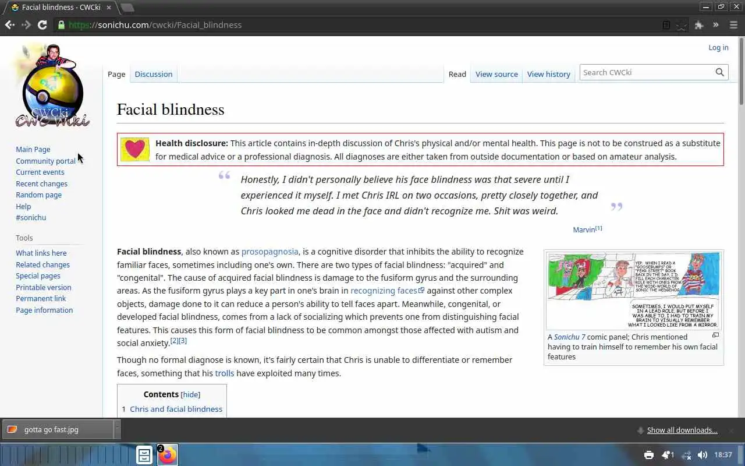The height and width of the screenshot is (466, 745).
Task: Click Show all downloads link
Action: (682, 430)
